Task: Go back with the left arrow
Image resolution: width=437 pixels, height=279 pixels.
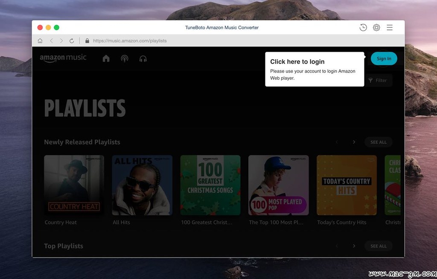Action: 51,41
